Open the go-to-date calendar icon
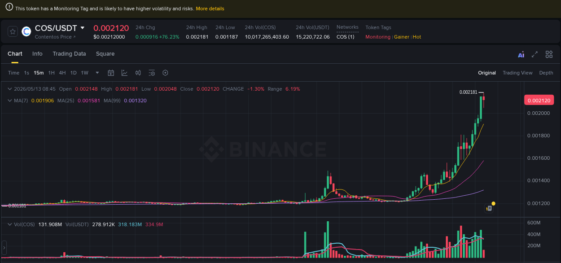The height and width of the screenshot is (263, 561). tap(111, 73)
